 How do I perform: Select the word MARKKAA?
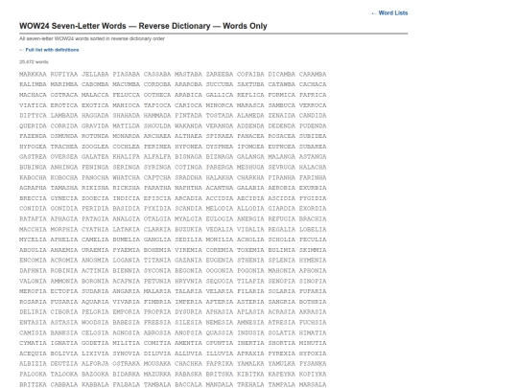point(33,74)
